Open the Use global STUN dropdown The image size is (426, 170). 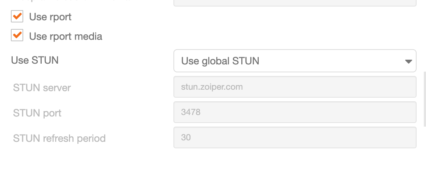(x=295, y=61)
